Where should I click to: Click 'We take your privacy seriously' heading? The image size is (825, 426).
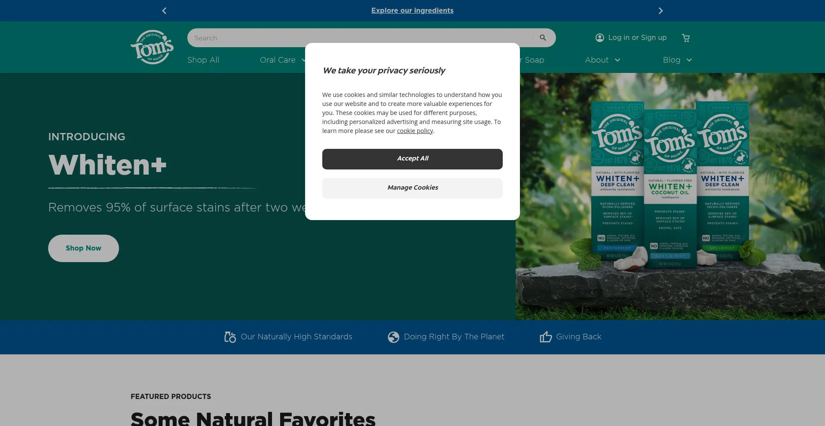(x=384, y=71)
